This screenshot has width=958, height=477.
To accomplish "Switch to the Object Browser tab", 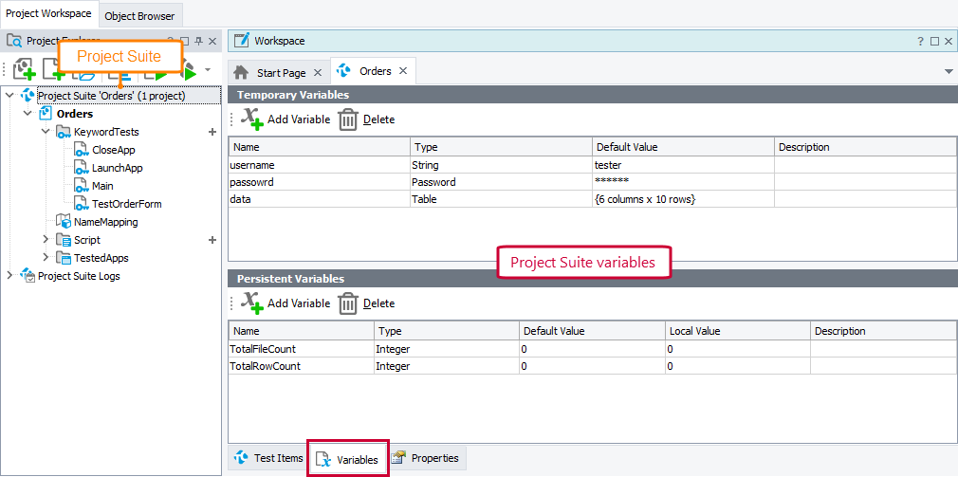I will tap(139, 16).
